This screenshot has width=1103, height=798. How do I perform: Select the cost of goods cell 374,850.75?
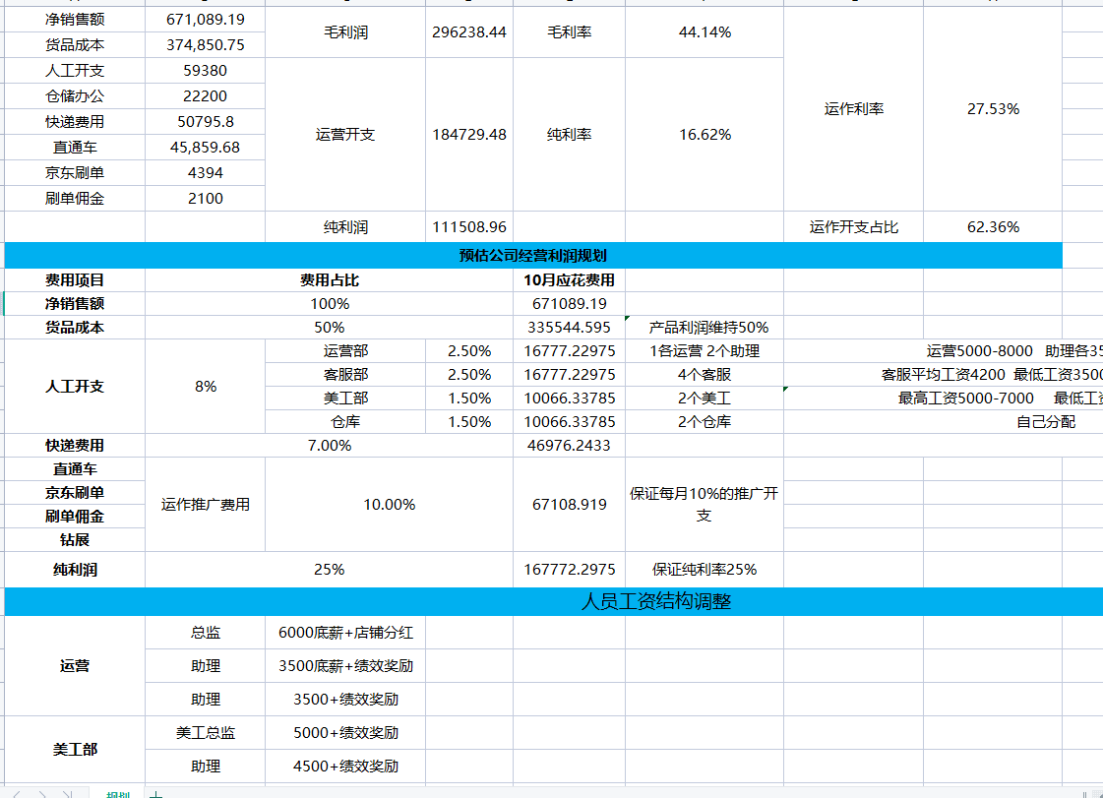tap(205, 45)
